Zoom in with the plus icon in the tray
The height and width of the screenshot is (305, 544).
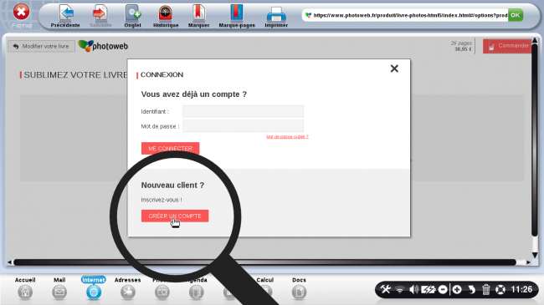[457, 289]
